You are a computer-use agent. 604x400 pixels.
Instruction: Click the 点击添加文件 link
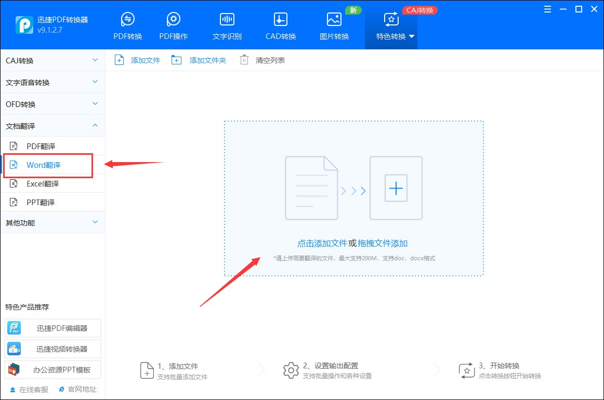pos(322,243)
